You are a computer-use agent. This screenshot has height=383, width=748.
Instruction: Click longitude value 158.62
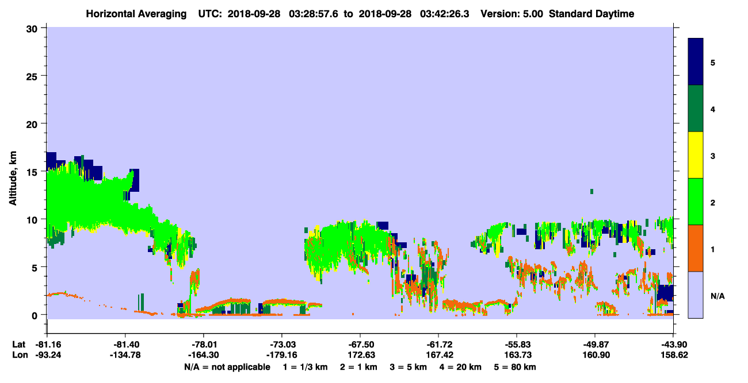pos(673,354)
